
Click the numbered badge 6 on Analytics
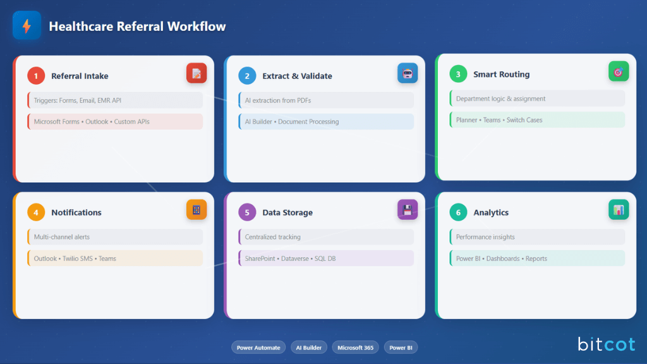[457, 212]
